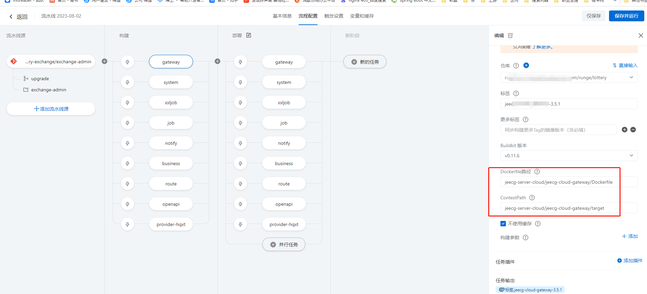Click the jeecg-cloud-gateway-3.5.1 output tag

pyautogui.click(x=530, y=290)
